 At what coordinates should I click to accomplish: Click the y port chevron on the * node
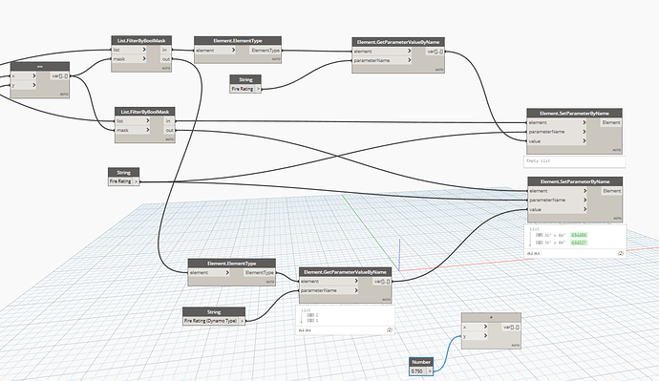tap(485, 335)
